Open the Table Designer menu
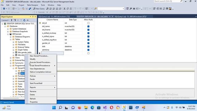Viewport: 197px width, 111px height. [x=32, y=5]
